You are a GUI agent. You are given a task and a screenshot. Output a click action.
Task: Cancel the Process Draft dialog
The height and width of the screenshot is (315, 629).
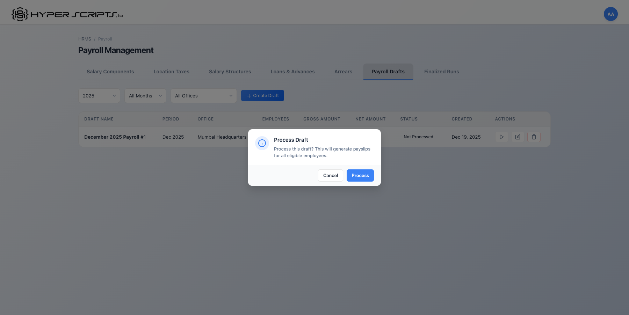(x=330, y=175)
